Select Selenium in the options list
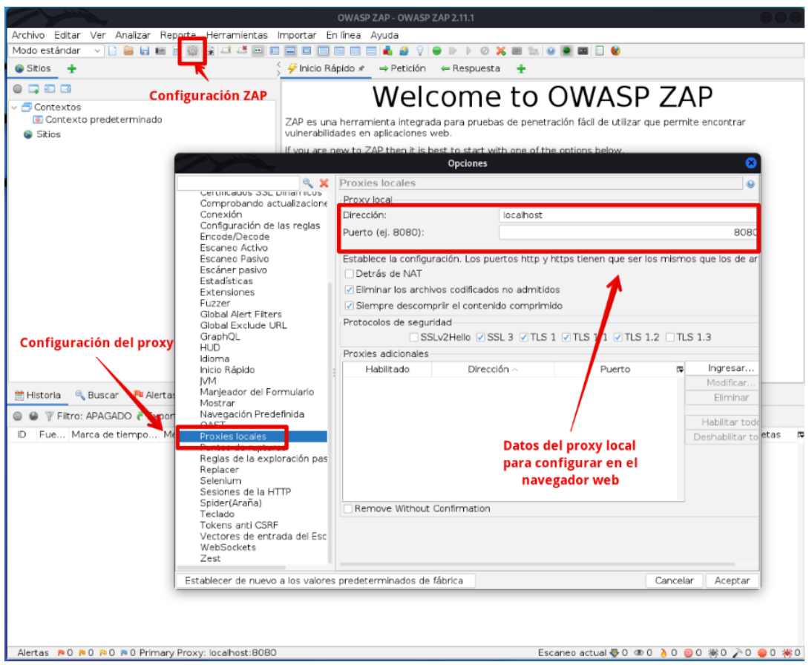The image size is (809, 665). coord(220,481)
